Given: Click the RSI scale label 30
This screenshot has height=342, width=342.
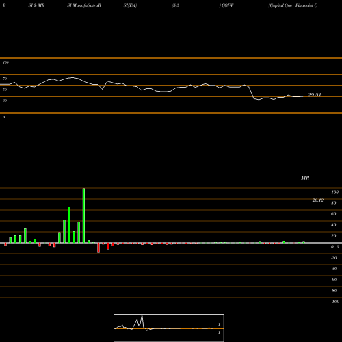Looking at the screenshot, I should [5, 101].
